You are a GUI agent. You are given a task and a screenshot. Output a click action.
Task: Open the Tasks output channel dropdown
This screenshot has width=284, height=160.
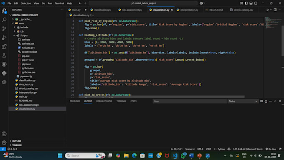coord(243,101)
